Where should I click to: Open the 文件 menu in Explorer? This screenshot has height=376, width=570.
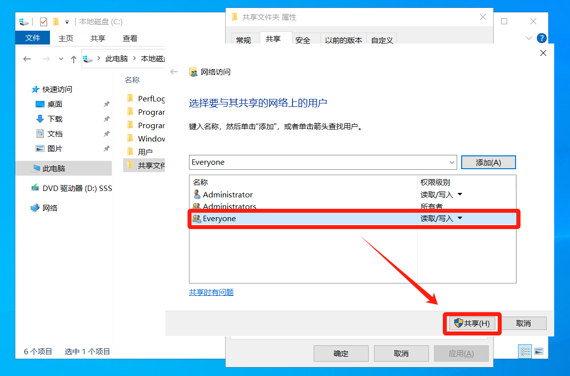click(33, 38)
